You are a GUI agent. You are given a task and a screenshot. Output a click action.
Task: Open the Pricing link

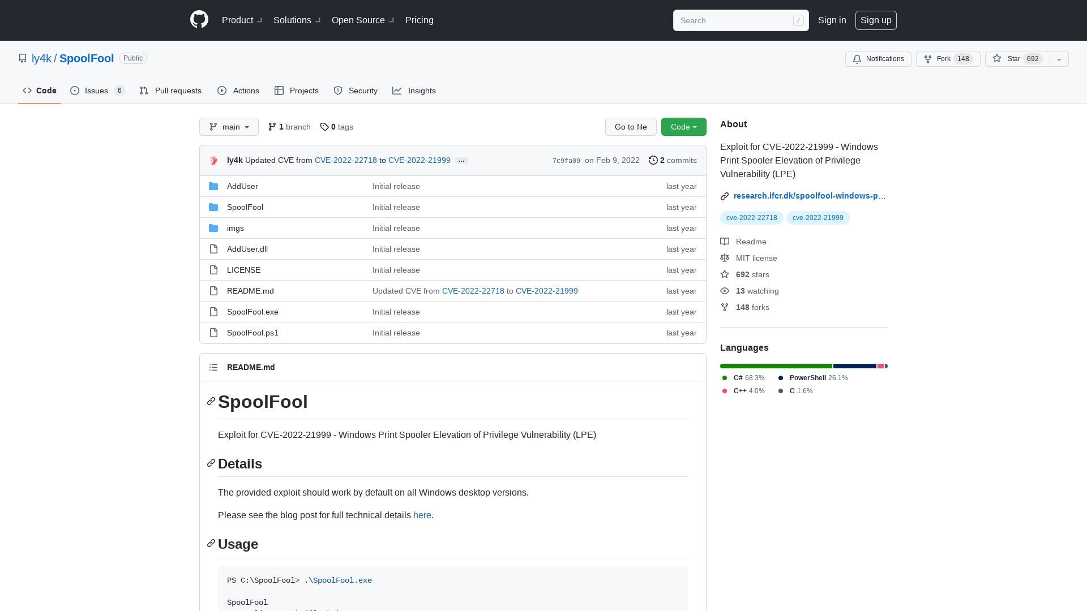(x=420, y=20)
